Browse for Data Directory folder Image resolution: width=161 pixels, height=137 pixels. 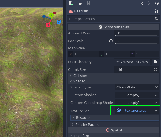pyautogui.click(x=156, y=62)
